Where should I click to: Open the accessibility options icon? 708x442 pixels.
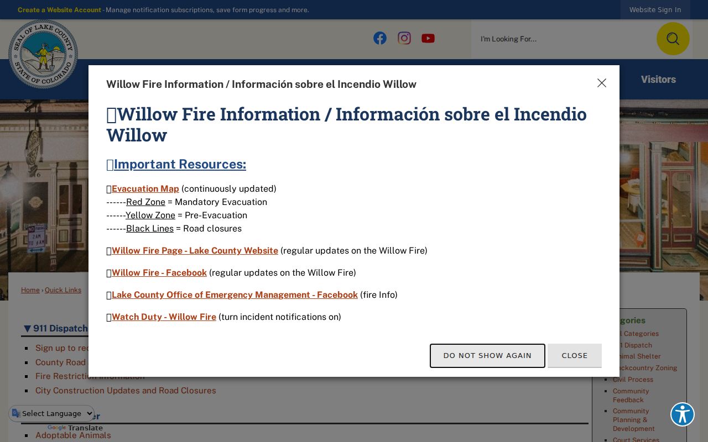683,414
